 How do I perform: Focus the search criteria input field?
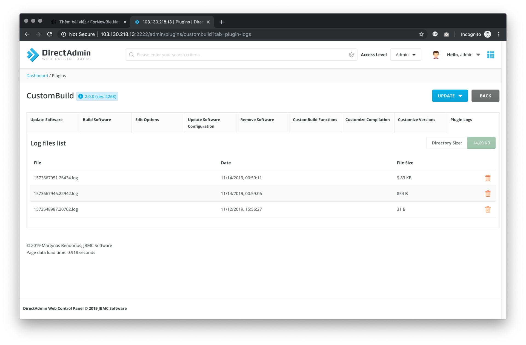click(x=241, y=55)
